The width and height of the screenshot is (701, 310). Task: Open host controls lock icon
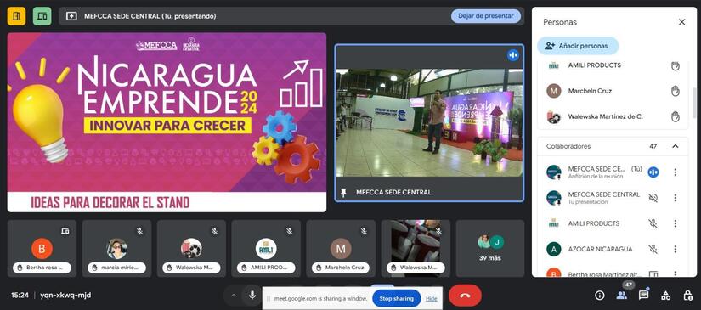(x=687, y=296)
